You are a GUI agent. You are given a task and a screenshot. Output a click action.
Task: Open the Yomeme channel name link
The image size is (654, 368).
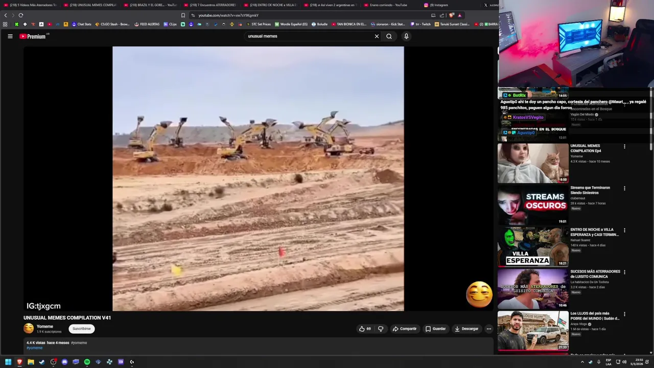click(x=45, y=327)
